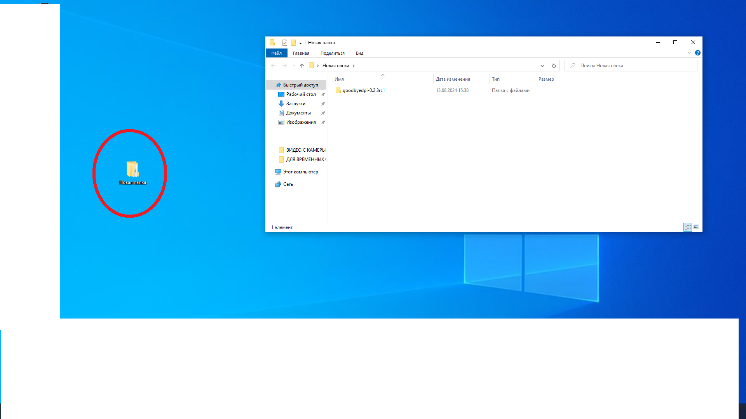
Task: Open Customize Quick Access Toolbar dropdown
Action: point(300,43)
